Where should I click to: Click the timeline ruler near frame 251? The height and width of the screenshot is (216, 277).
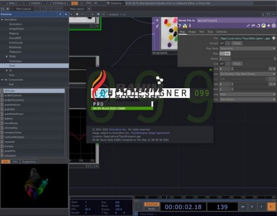pos(195,197)
